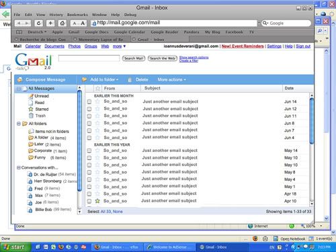
Task: Switch to the Momentary Lapse of Re... tab
Action: [x=101, y=40]
